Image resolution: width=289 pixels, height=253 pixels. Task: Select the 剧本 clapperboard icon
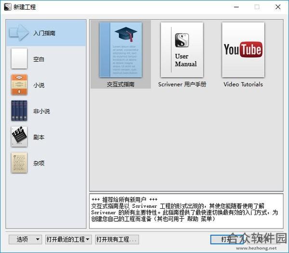pyautogui.click(x=19, y=137)
